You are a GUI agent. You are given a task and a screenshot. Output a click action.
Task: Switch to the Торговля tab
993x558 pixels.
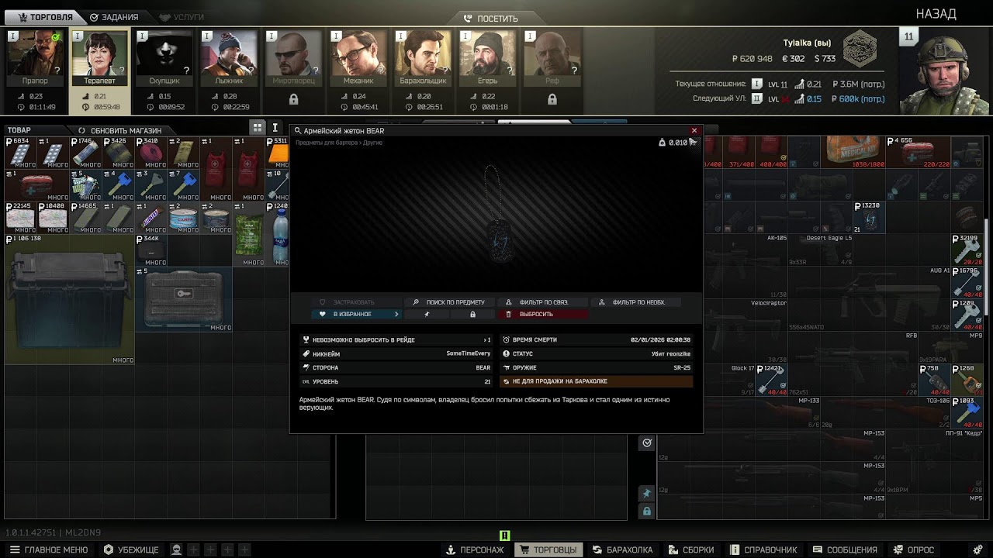(x=44, y=17)
